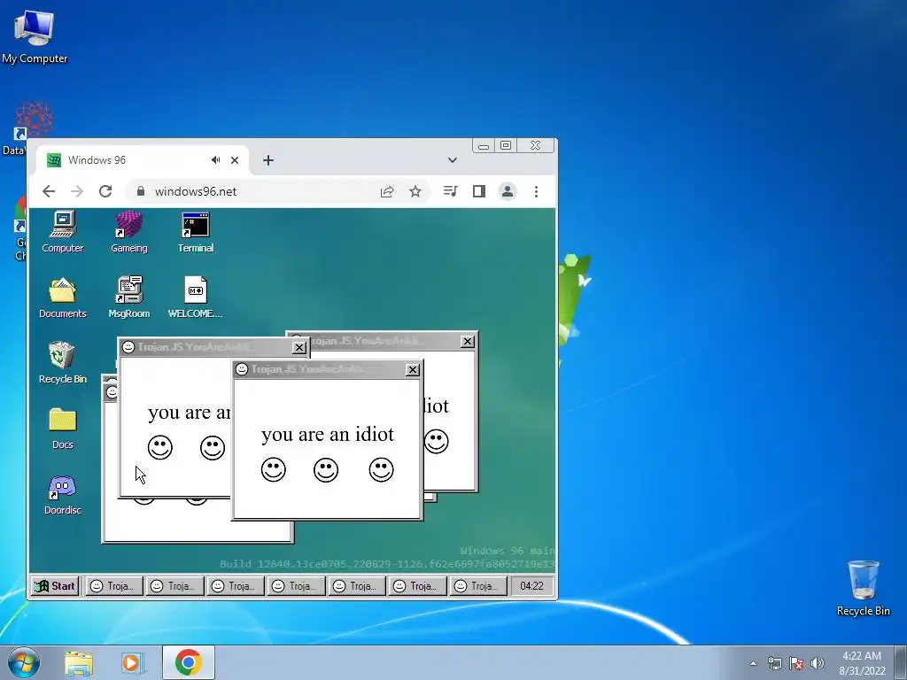This screenshot has height=680, width=907.
Task: Open Windows Explorer from taskbar
Action: pos(79,662)
